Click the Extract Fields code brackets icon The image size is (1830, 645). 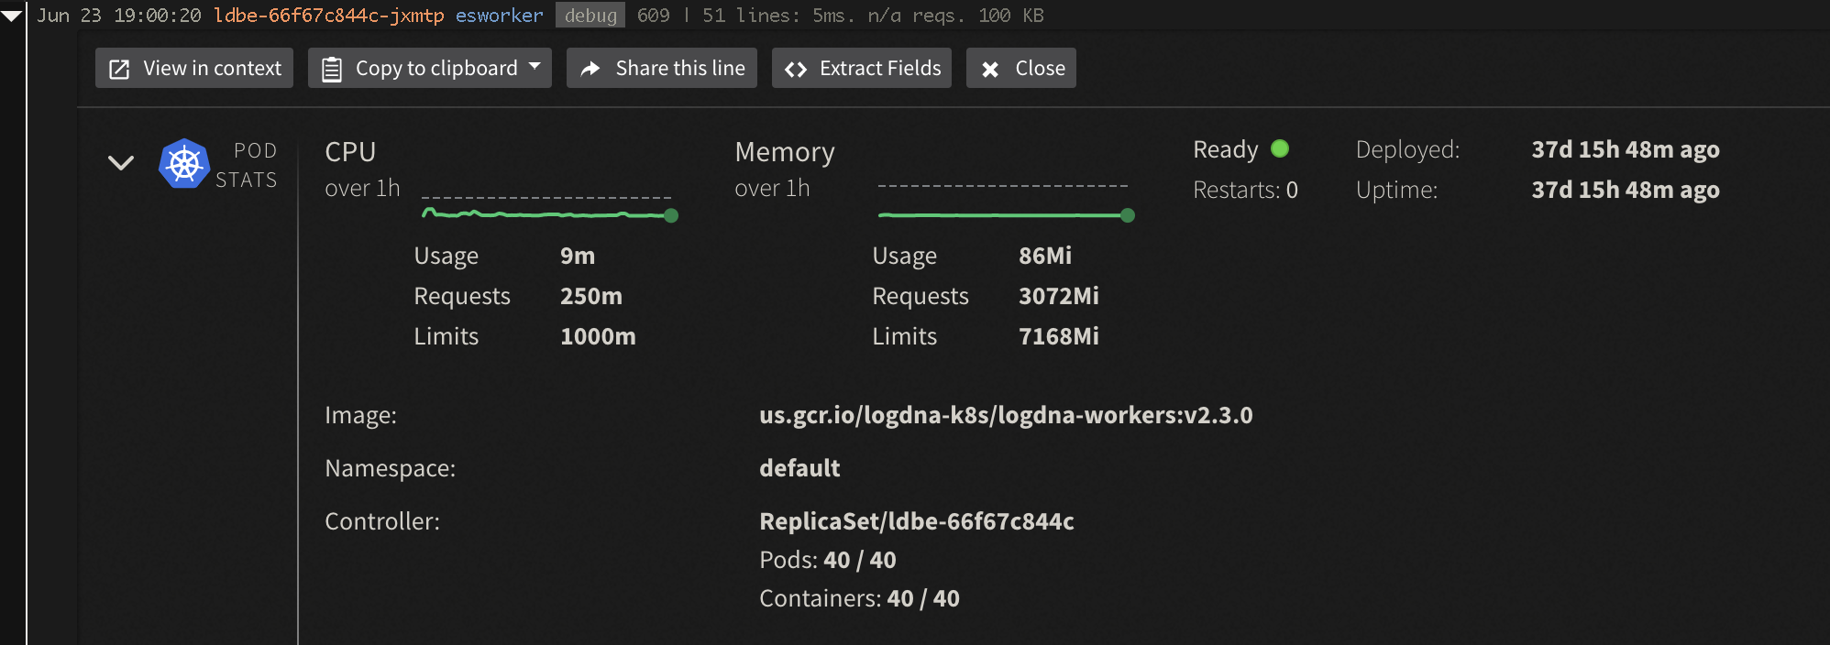click(x=796, y=69)
